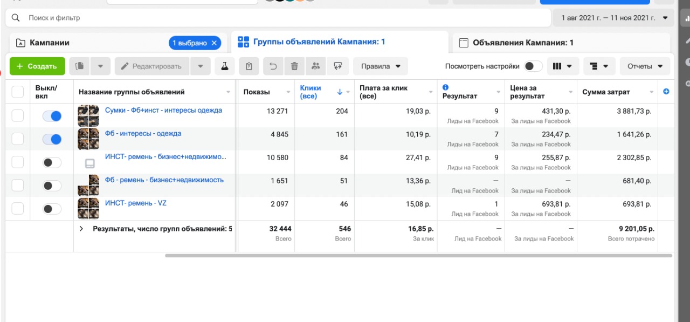The height and width of the screenshot is (322, 690).
Task: Open the date range dropdown
Action: (x=613, y=18)
